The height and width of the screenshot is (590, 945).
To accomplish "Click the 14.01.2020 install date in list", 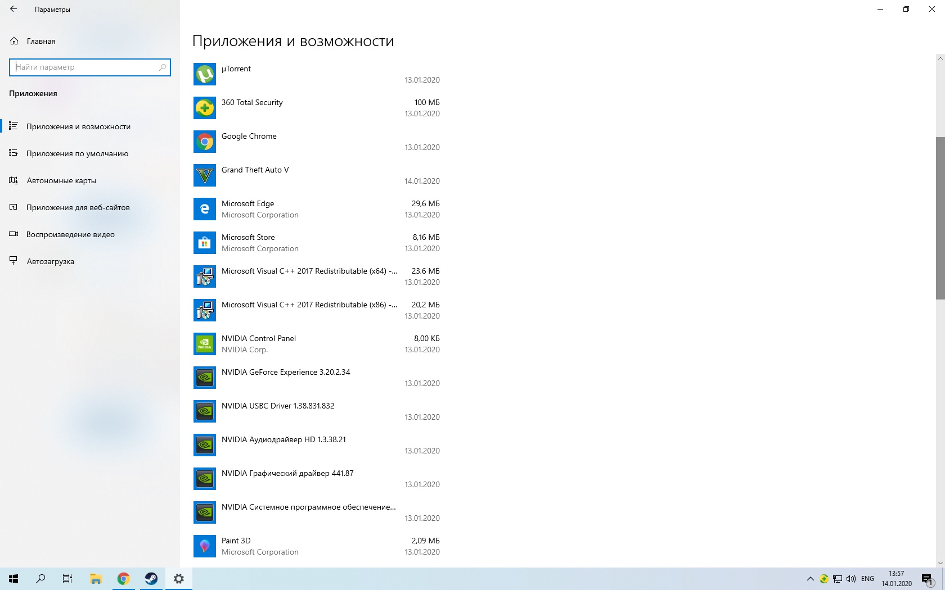I will click(422, 181).
